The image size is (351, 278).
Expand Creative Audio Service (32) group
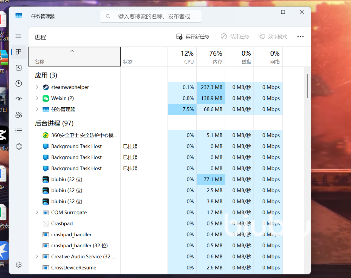pos(37,256)
